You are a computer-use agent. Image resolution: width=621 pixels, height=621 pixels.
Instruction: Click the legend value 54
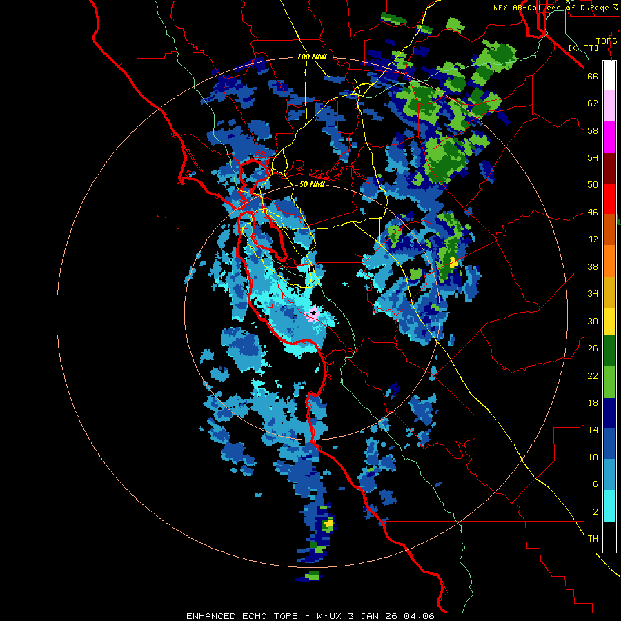point(593,157)
